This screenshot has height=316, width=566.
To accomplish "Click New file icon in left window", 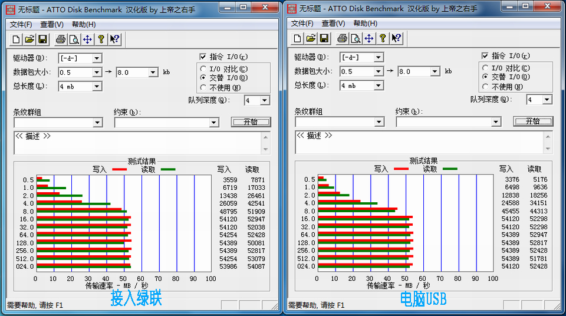I will tap(16, 39).
